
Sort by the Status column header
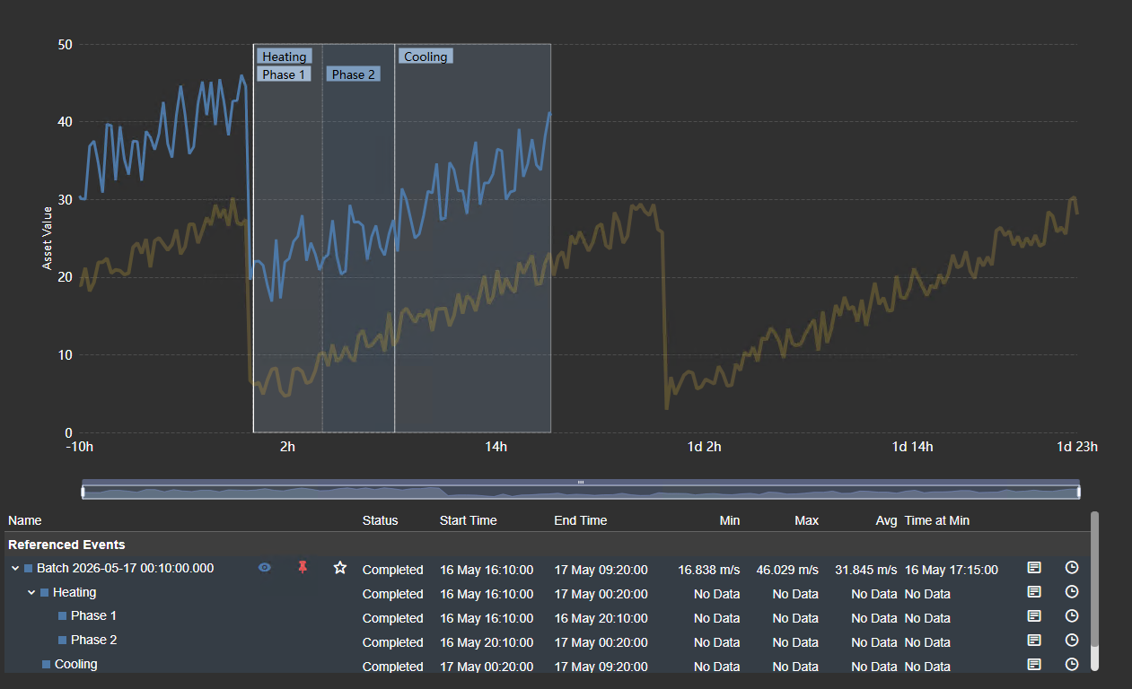click(x=380, y=520)
